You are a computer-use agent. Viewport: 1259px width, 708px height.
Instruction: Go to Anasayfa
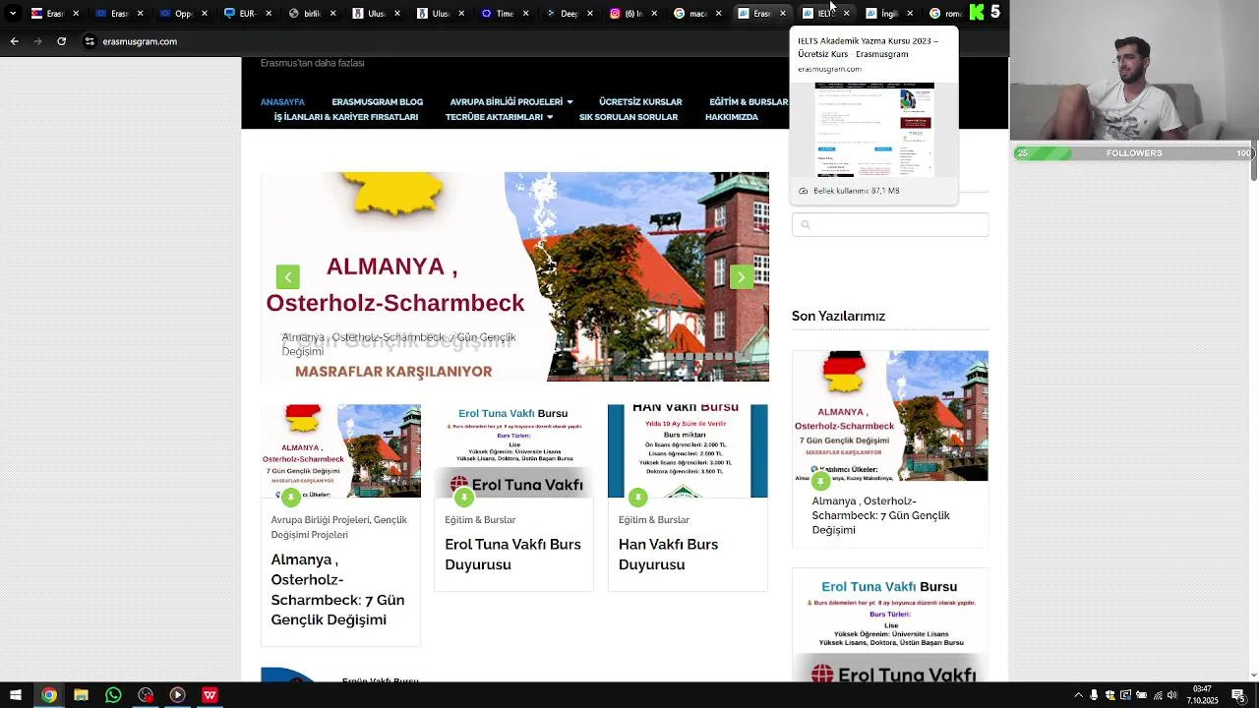282,101
